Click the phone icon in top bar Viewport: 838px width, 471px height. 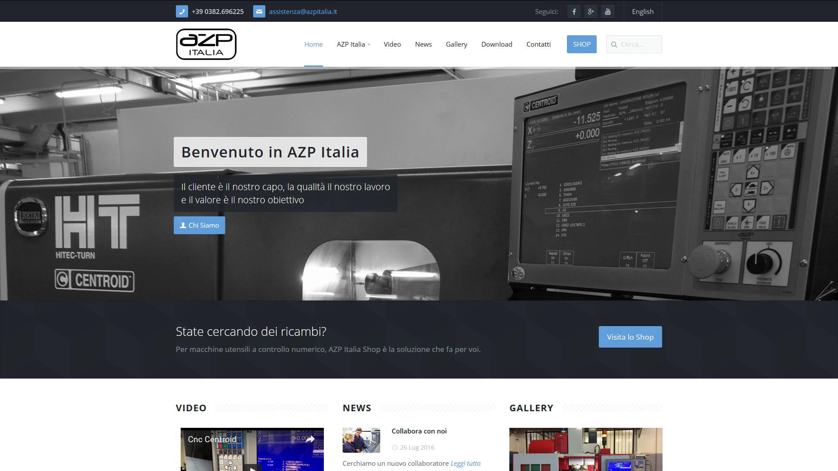tap(182, 11)
